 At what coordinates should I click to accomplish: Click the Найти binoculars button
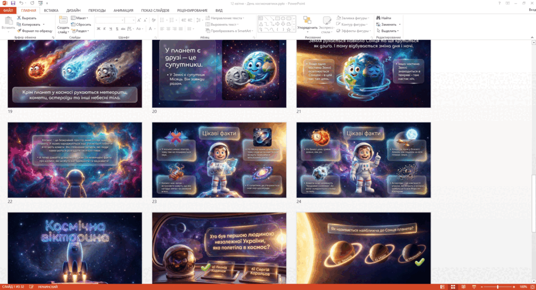[x=384, y=18]
